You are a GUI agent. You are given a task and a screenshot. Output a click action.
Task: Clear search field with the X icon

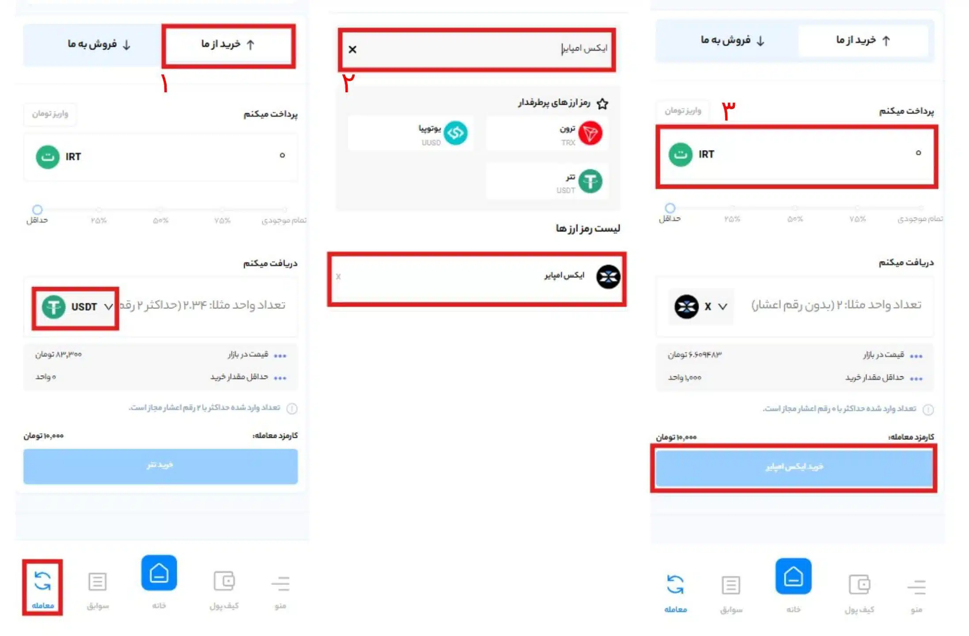pyautogui.click(x=352, y=49)
